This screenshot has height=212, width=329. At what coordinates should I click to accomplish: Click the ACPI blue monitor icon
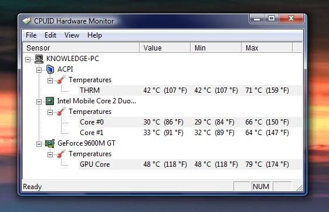[x=50, y=69]
